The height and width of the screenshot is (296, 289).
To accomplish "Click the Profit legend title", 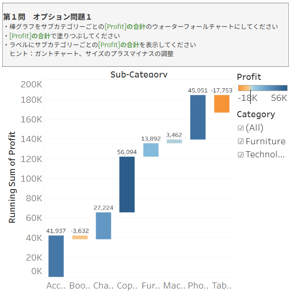I will [x=249, y=77].
